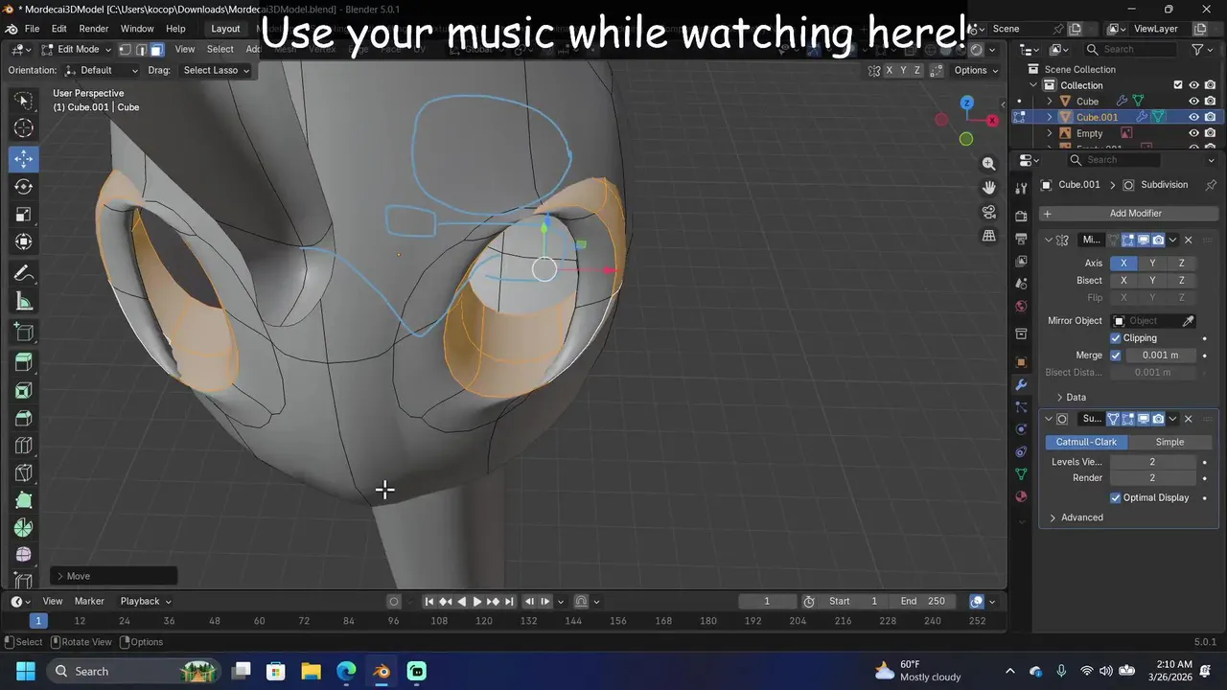Open the Tool properties tab
The image size is (1227, 690).
[x=1021, y=187]
